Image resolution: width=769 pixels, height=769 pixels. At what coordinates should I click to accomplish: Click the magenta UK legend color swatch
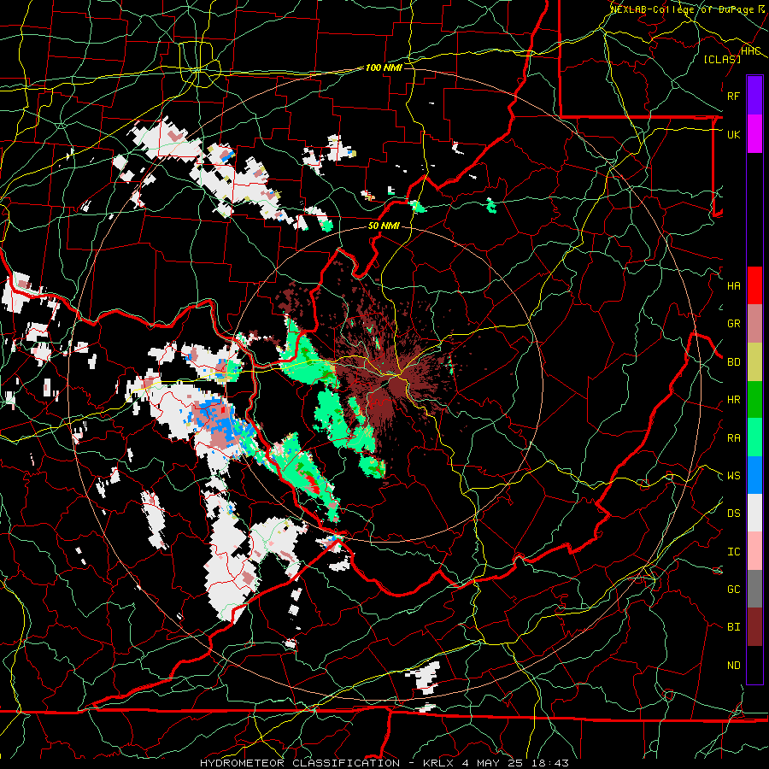(754, 134)
